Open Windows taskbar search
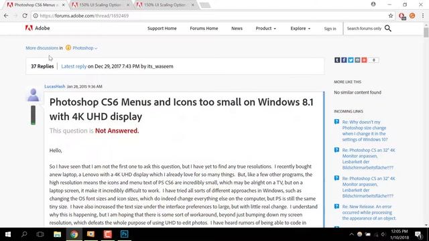 tap(24, 234)
